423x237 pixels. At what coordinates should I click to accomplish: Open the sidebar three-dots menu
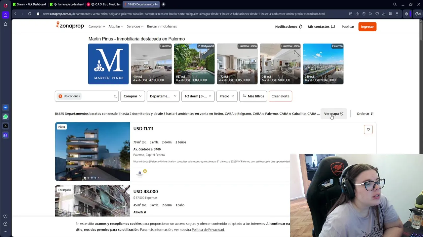[x=5, y=231]
